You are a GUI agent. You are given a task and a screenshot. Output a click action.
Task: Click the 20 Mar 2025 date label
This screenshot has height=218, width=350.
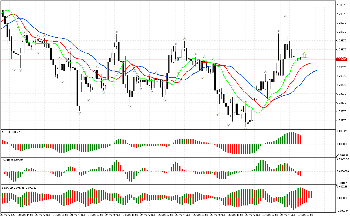click(8, 215)
